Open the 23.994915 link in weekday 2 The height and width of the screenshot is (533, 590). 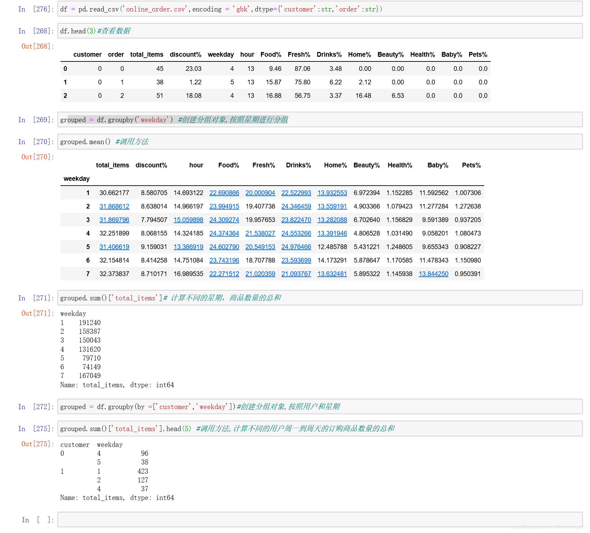coord(224,206)
